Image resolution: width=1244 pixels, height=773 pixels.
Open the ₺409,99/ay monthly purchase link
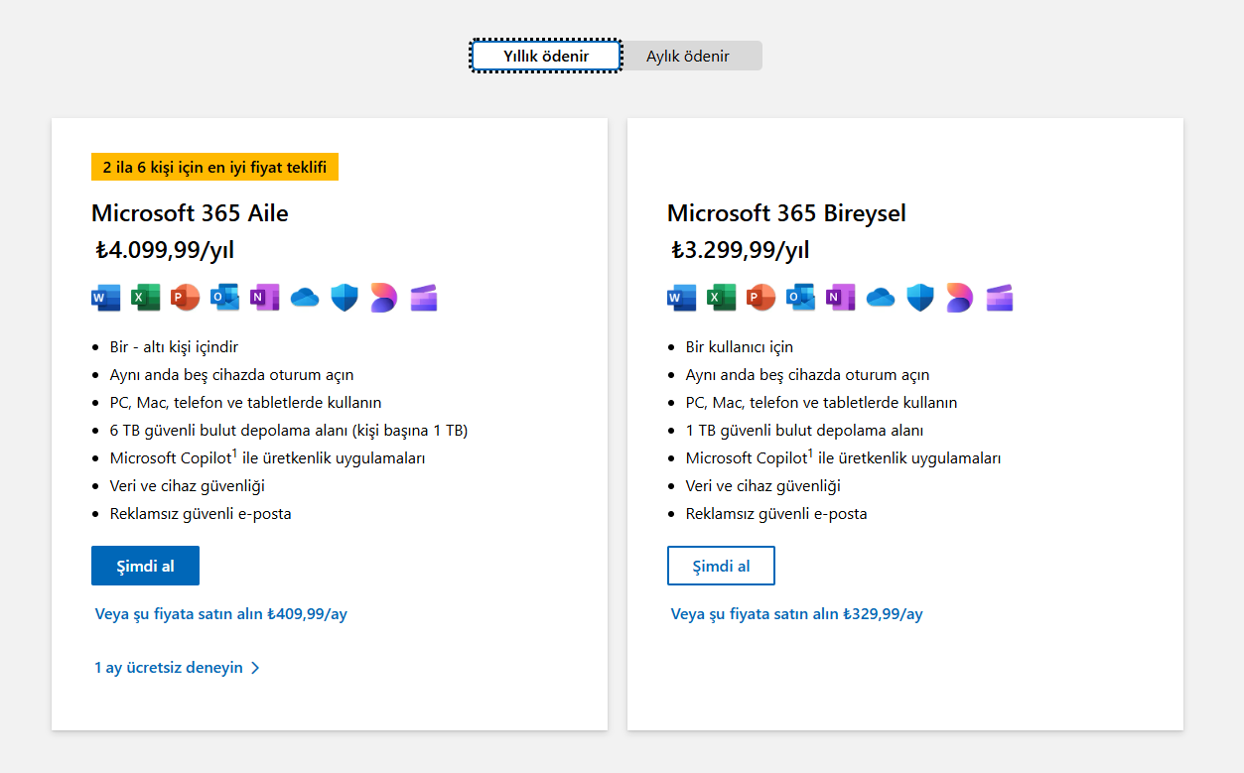[x=221, y=614]
